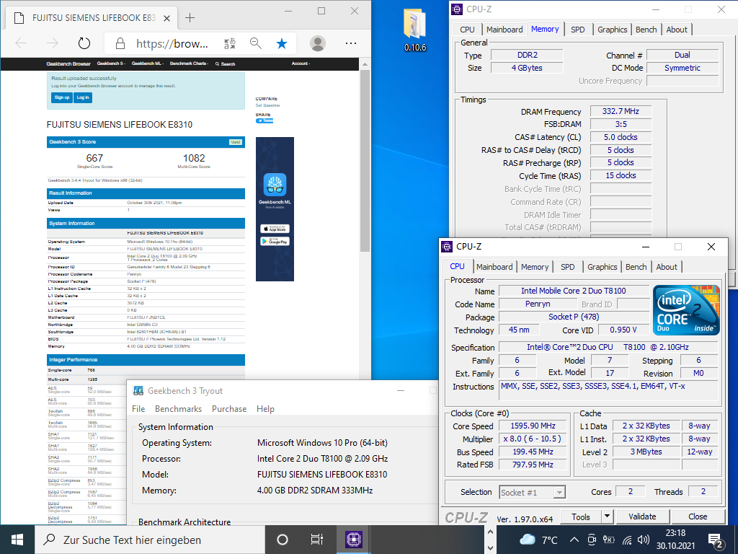Click the Windows Start button

[17, 540]
